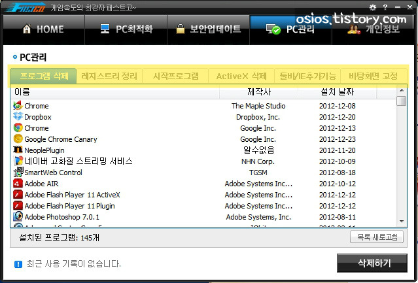Click the Adobe AIR icon
The height and width of the screenshot is (283, 418).
coord(18,184)
